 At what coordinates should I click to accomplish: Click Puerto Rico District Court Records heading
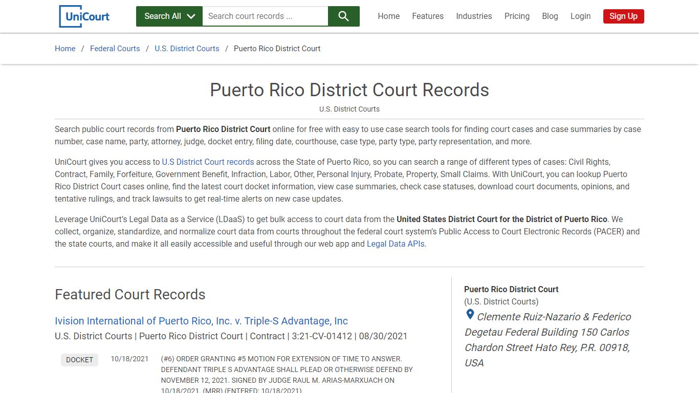[x=349, y=90]
